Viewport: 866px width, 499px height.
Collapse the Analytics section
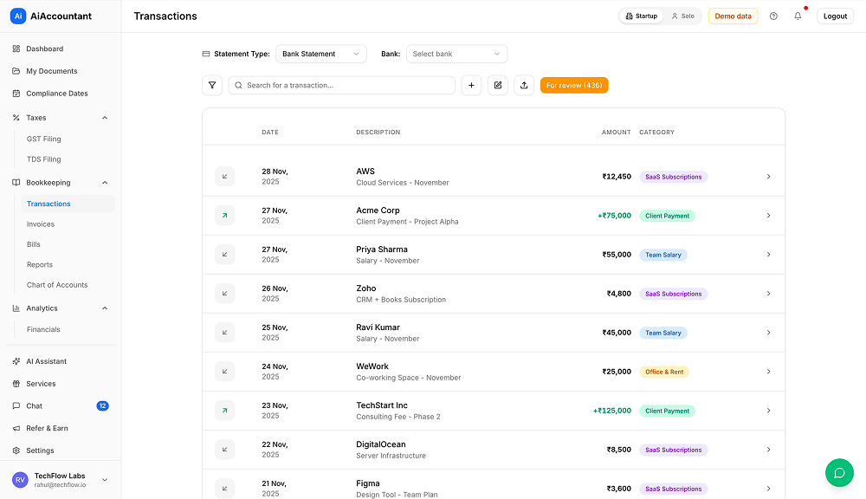[105, 308]
